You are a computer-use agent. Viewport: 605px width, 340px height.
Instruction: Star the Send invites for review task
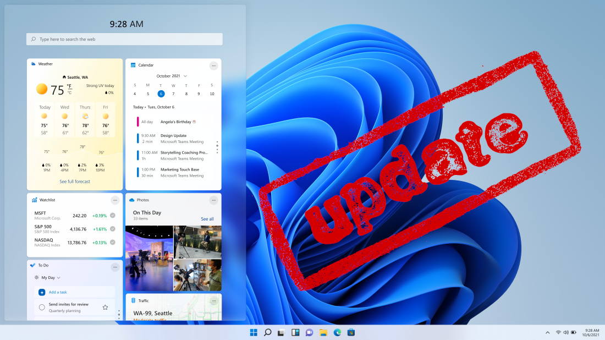(105, 307)
